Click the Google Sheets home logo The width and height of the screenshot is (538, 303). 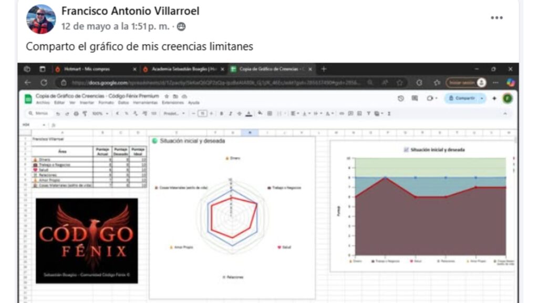[x=28, y=99]
